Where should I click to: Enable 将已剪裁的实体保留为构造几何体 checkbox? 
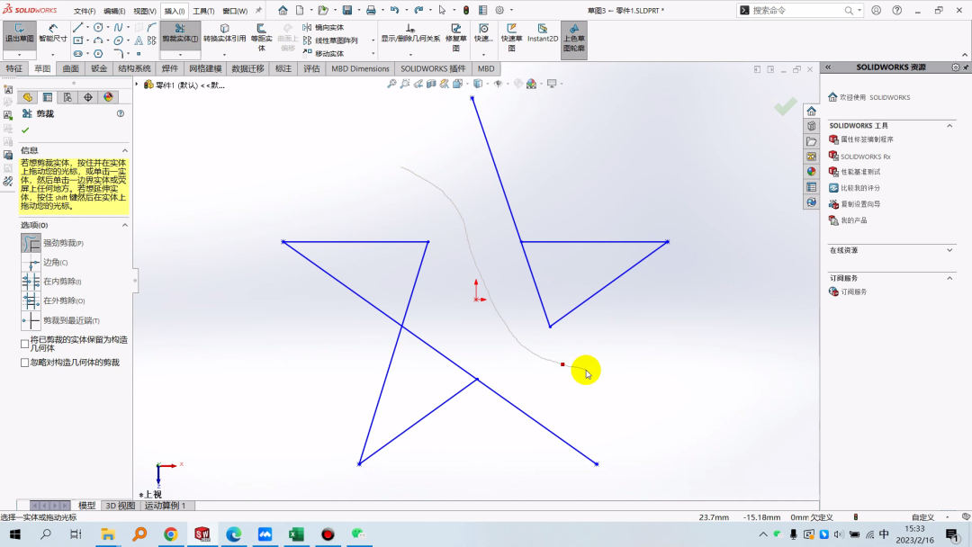point(24,344)
